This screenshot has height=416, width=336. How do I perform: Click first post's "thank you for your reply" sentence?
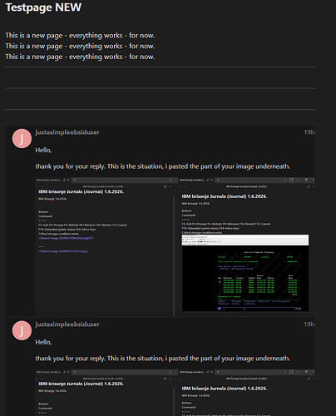click(x=162, y=166)
